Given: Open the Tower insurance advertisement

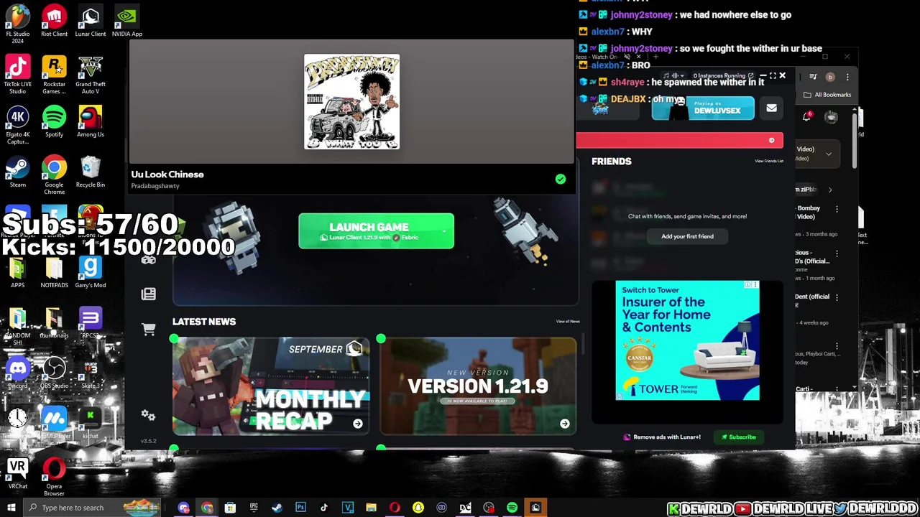Looking at the screenshot, I should [687, 340].
